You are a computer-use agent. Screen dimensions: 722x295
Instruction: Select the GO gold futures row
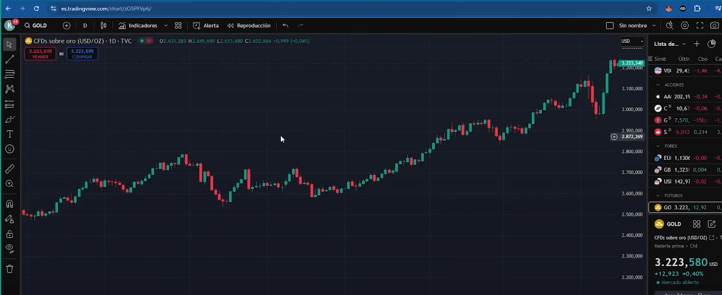point(685,208)
